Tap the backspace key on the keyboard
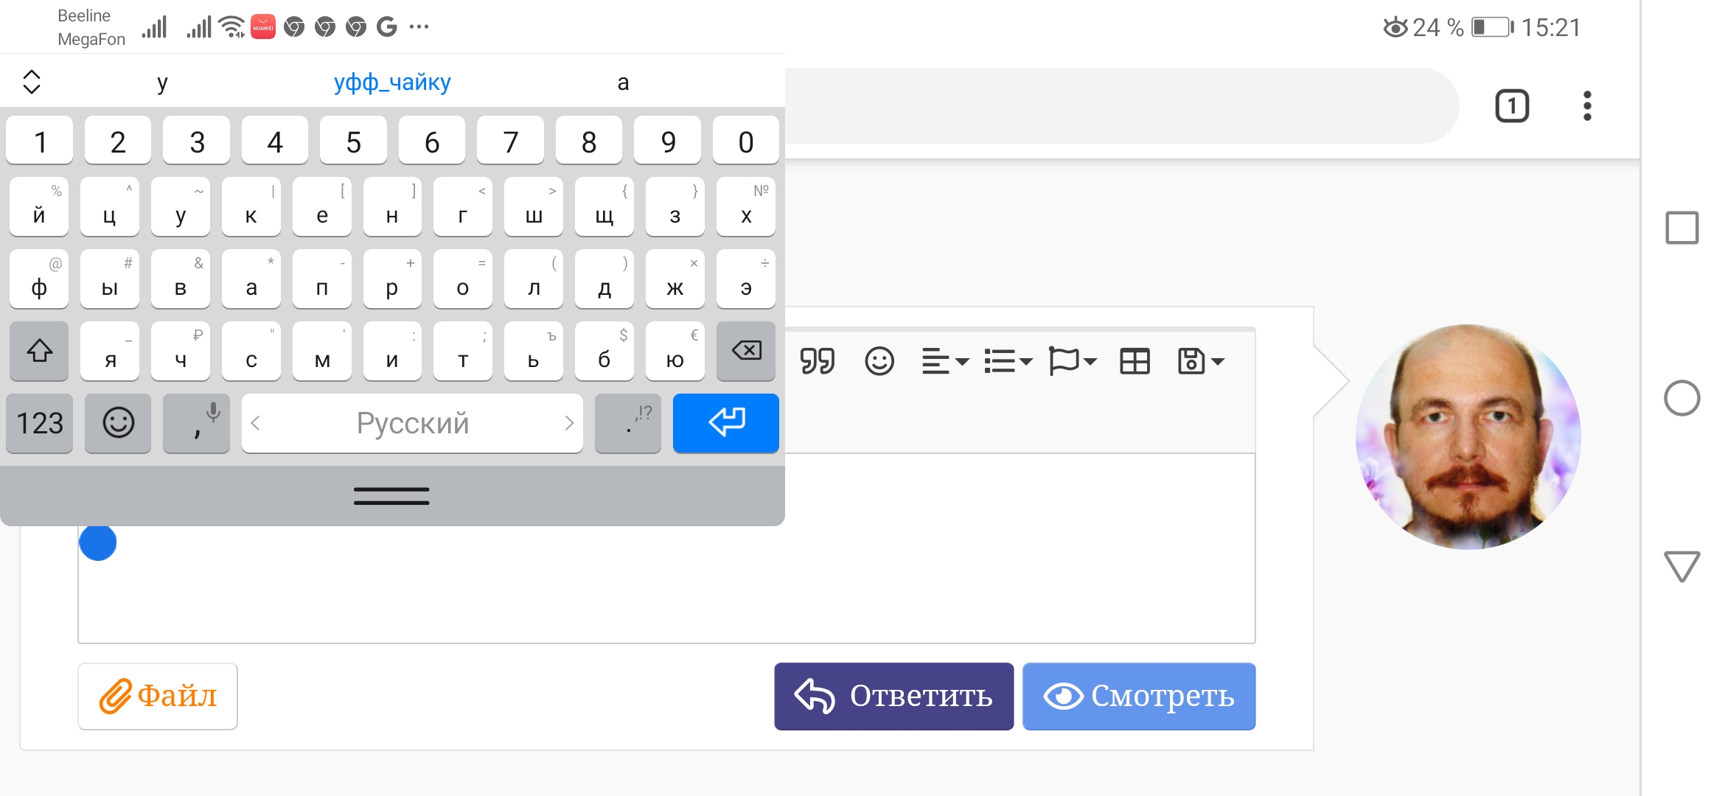Viewport: 1725px width, 796px height. (x=746, y=351)
